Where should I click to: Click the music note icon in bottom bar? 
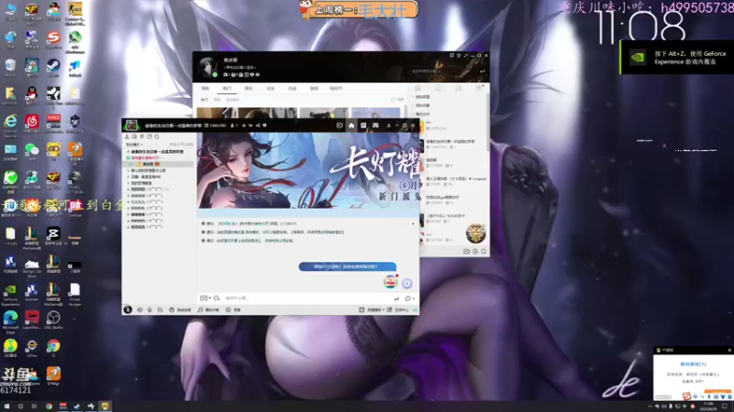(x=200, y=309)
